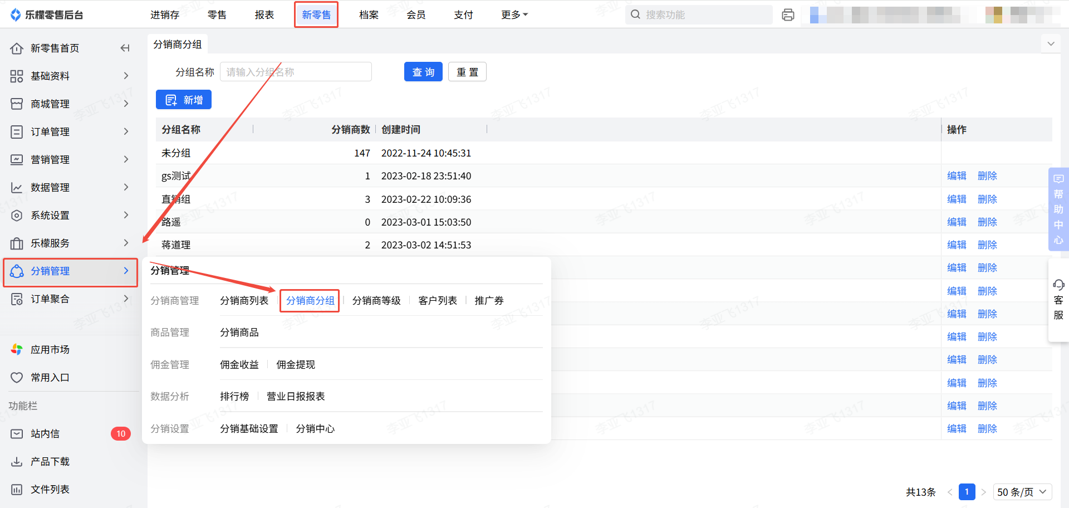Open the 支付 top menu
Viewport: 1069px width, 508px height.
pos(463,15)
